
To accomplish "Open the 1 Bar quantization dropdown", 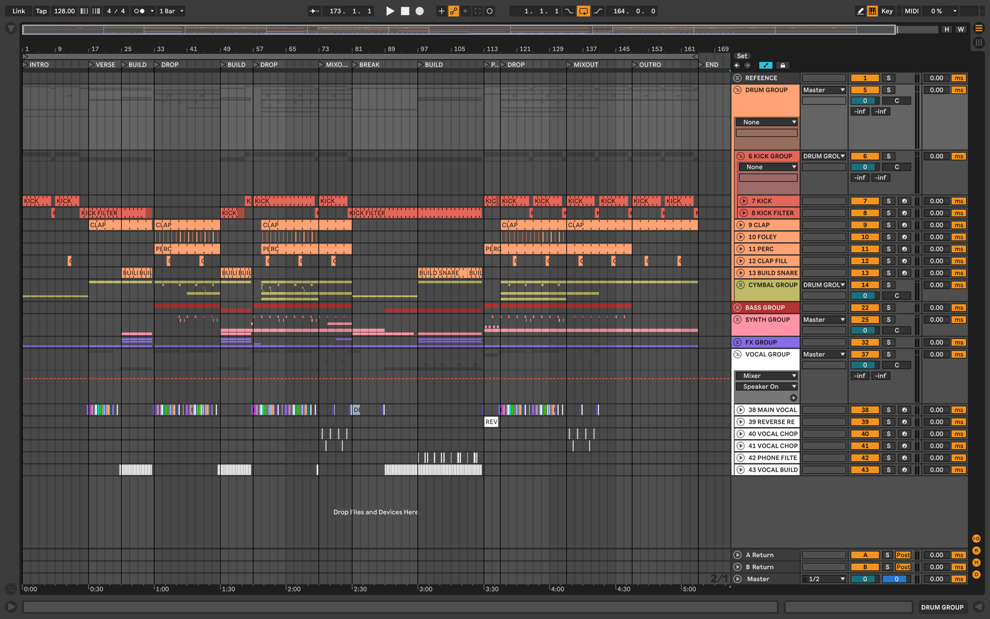I will click(x=171, y=11).
